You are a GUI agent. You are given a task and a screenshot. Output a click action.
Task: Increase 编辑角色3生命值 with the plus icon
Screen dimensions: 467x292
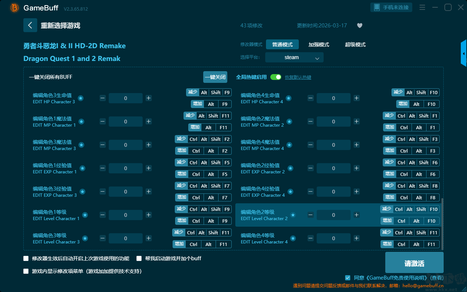(x=148, y=98)
